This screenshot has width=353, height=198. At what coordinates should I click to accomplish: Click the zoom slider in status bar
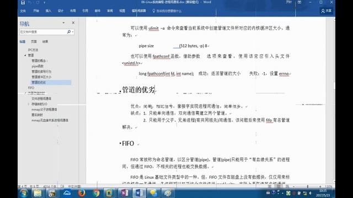point(308,186)
